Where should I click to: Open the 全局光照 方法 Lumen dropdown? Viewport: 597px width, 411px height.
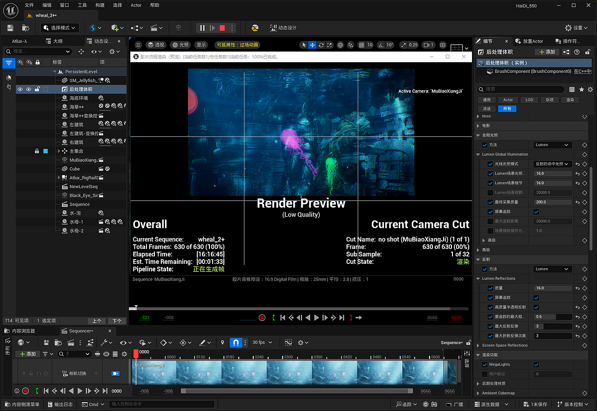point(553,145)
